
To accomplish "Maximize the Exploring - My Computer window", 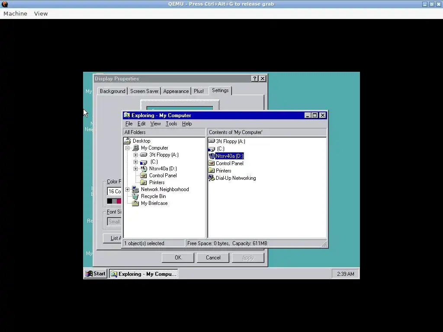I will click(x=315, y=115).
